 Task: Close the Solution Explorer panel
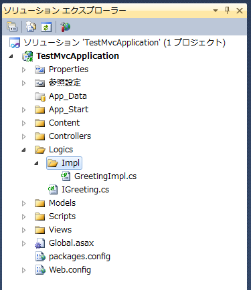pos(240,11)
